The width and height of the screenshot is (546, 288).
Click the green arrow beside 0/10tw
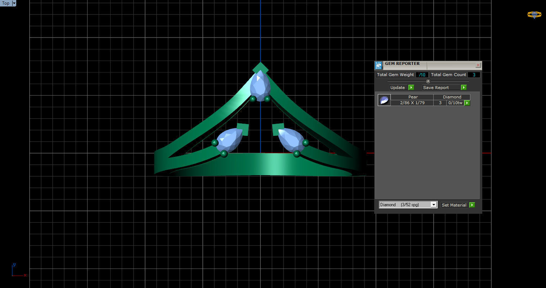pyautogui.click(x=467, y=103)
